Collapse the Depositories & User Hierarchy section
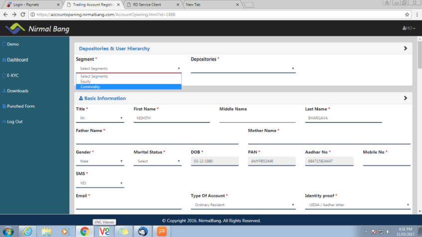The image size is (422, 237). 405,49
